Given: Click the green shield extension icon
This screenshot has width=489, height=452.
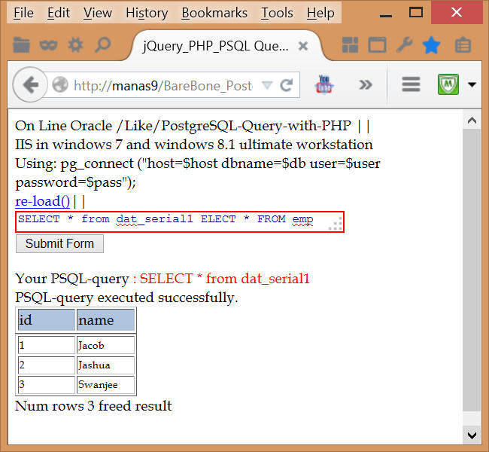Looking at the screenshot, I should click(x=448, y=84).
